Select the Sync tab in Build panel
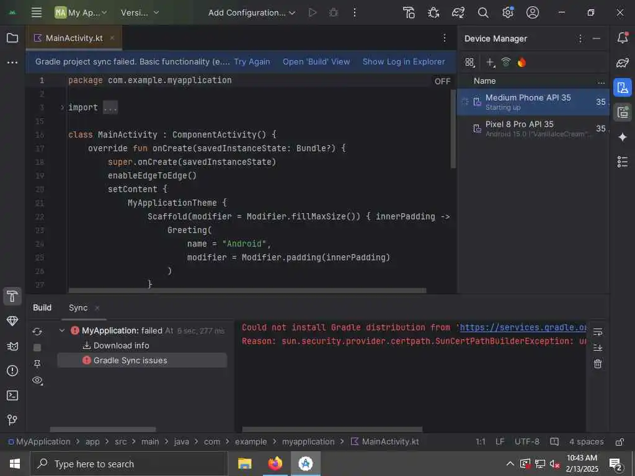The image size is (635, 476). [x=78, y=307]
